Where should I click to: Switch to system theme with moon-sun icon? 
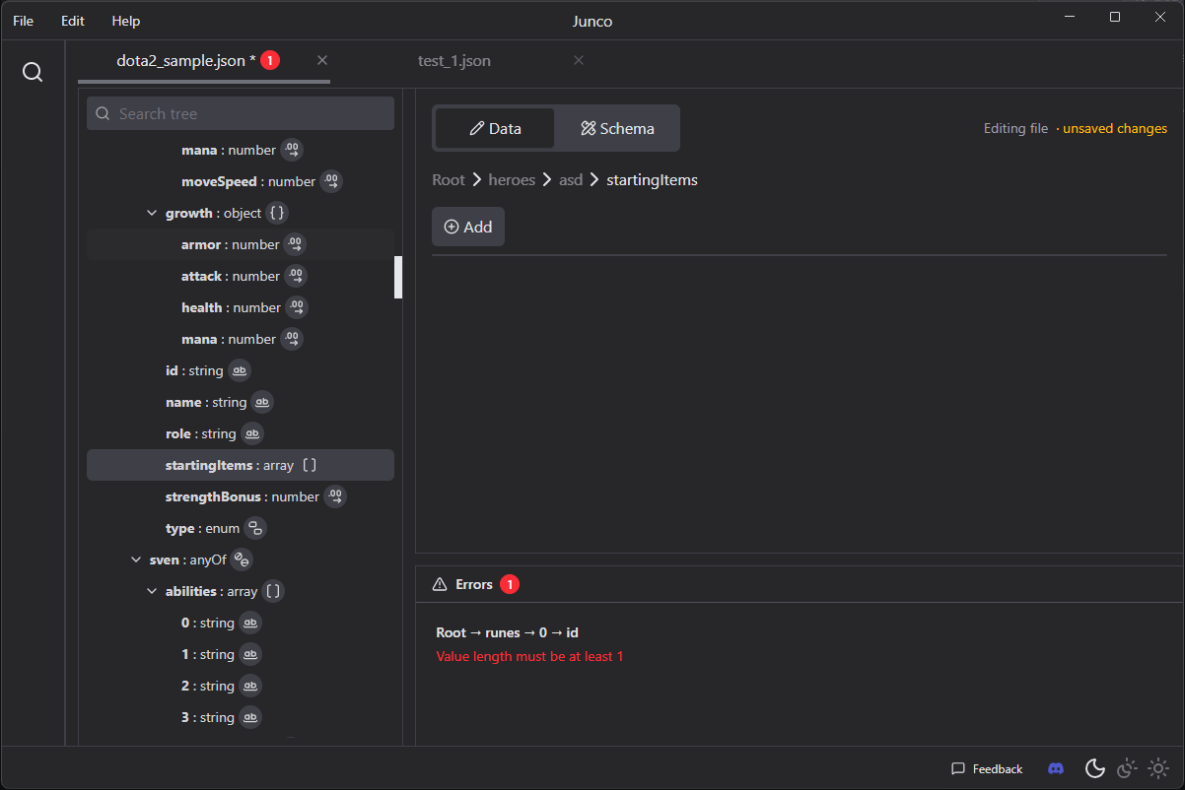click(1127, 768)
